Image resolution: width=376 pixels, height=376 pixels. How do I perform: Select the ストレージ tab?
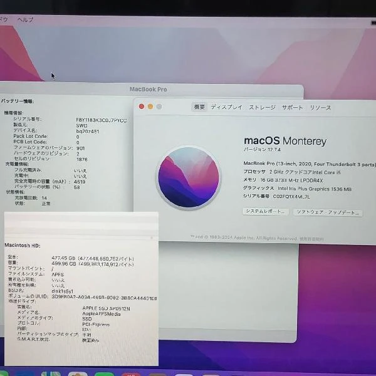coord(262,107)
